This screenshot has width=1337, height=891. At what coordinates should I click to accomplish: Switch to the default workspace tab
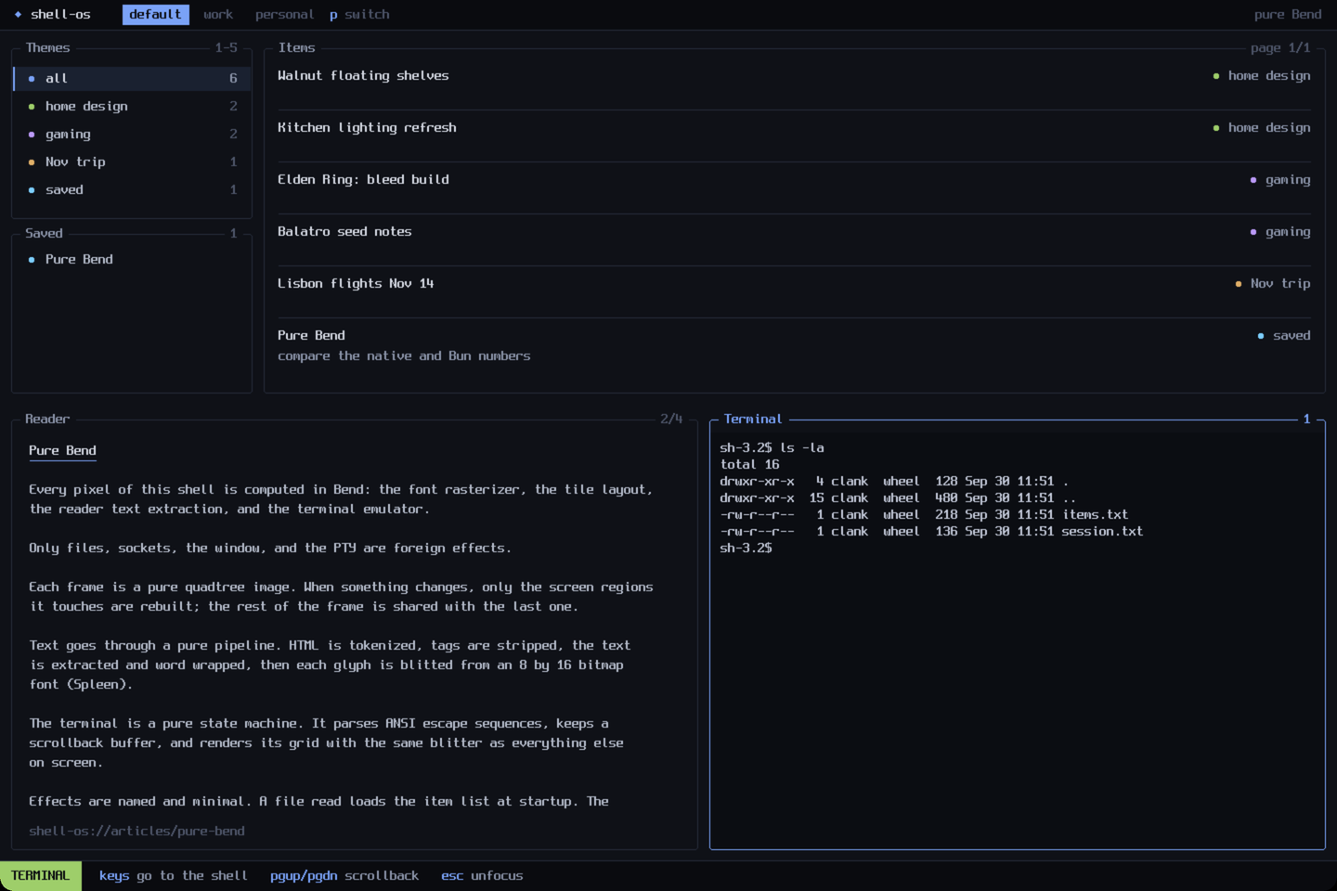tap(155, 15)
